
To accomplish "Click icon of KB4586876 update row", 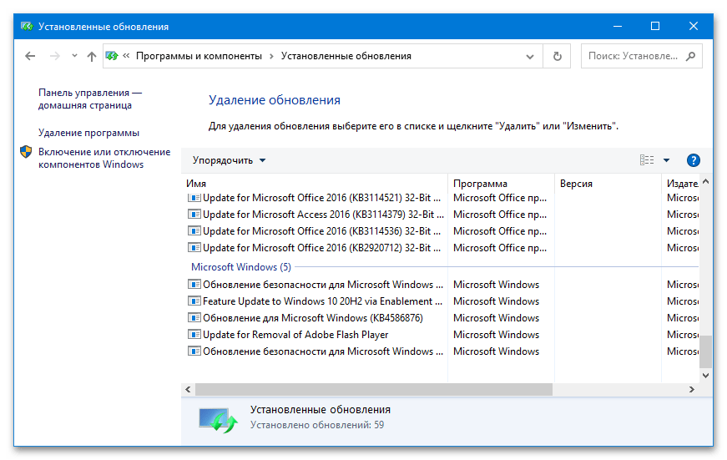I will click(x=194, y=318).
